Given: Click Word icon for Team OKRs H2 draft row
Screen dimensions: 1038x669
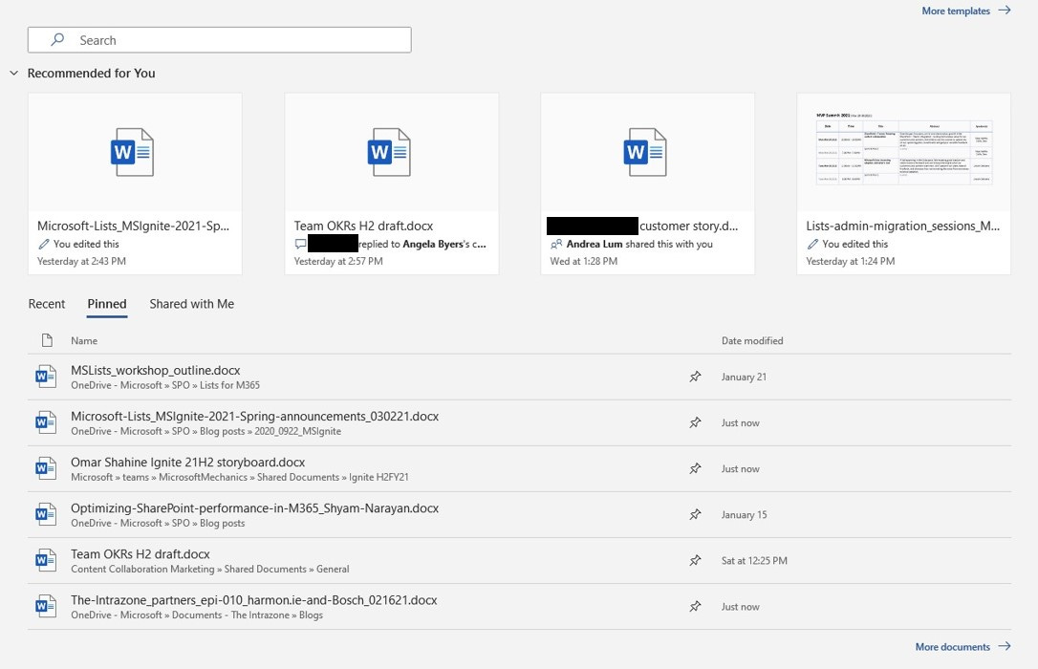Looking at the screenshot, I should pyautogui.click(x=46, y=560).
